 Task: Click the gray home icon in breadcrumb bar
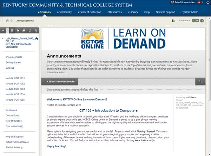coord(7,21)
